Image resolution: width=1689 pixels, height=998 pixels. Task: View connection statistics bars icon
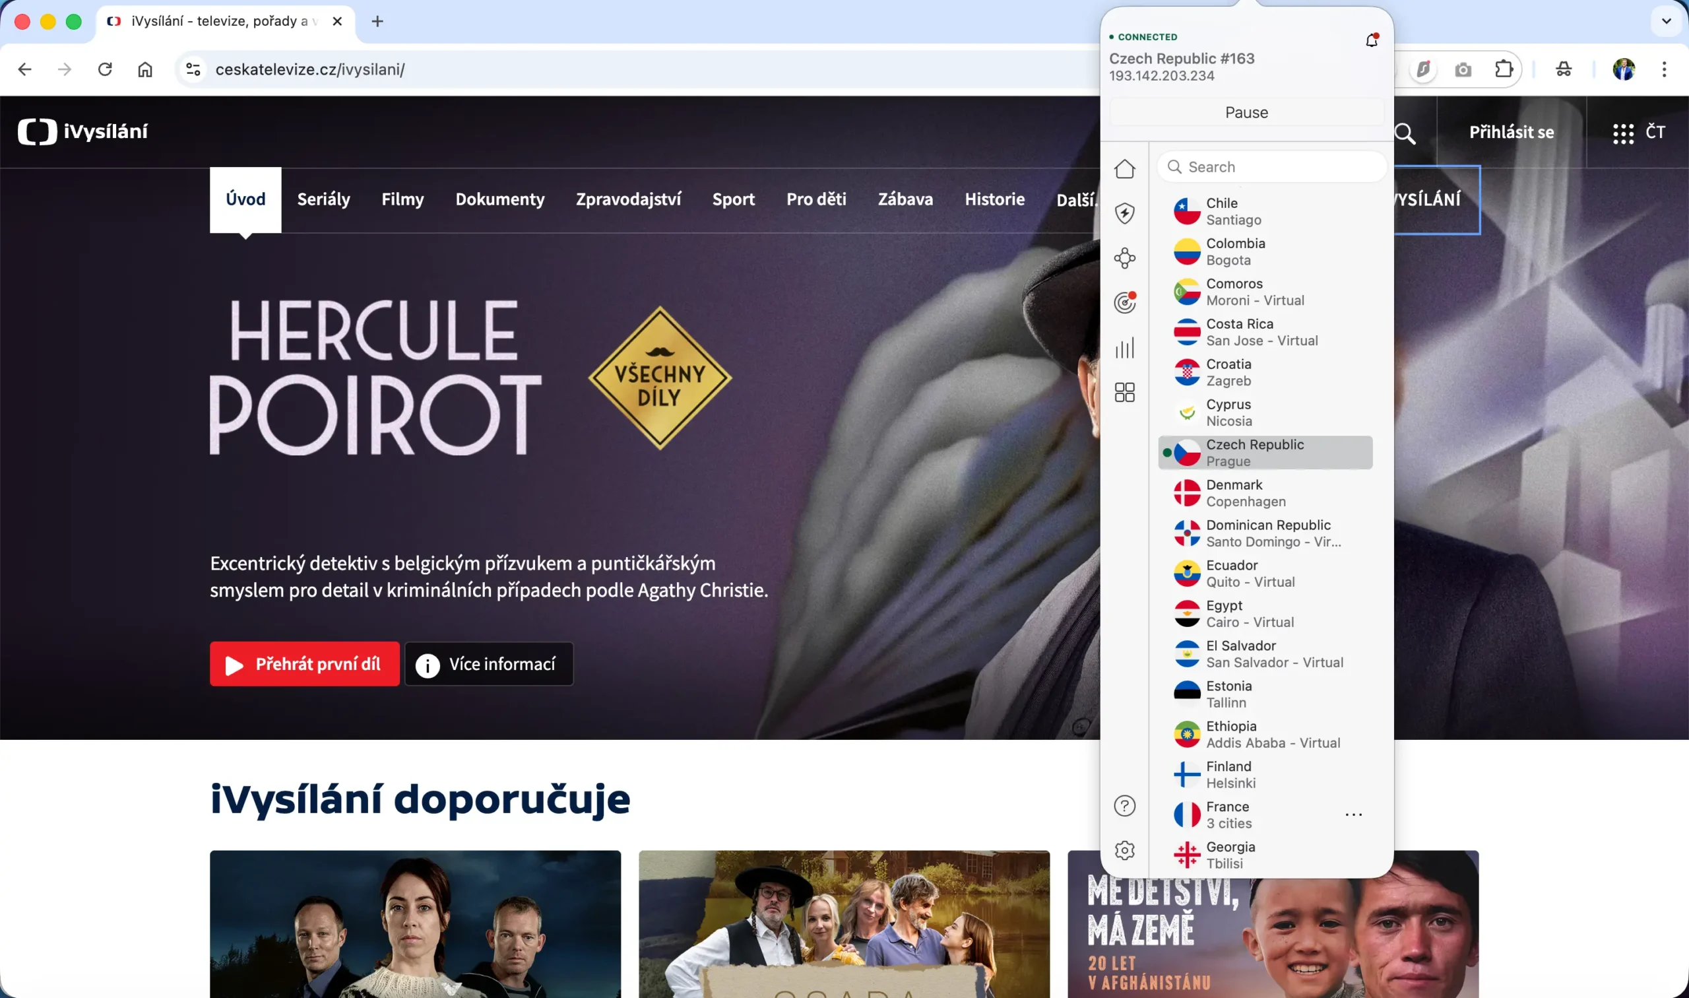[x=1125, y=349]
